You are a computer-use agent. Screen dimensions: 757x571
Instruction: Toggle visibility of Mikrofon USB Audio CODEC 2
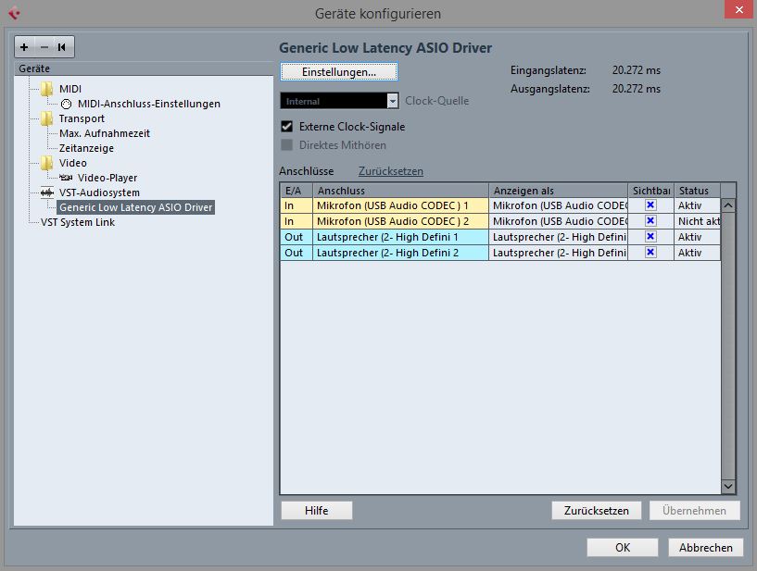[650, 221]
